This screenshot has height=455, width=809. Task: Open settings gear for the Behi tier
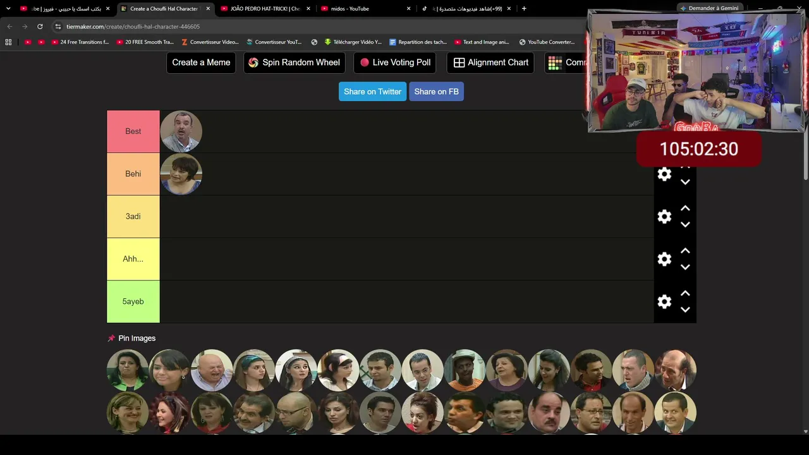coord(664,174)
